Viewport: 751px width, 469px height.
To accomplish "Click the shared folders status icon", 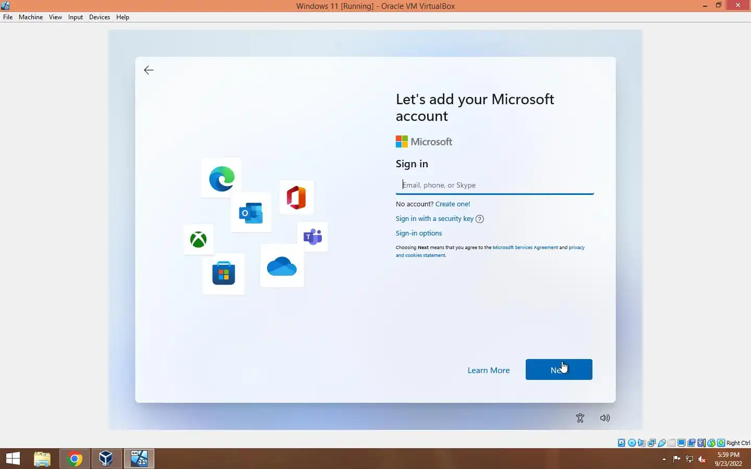I will click(672, 443).
